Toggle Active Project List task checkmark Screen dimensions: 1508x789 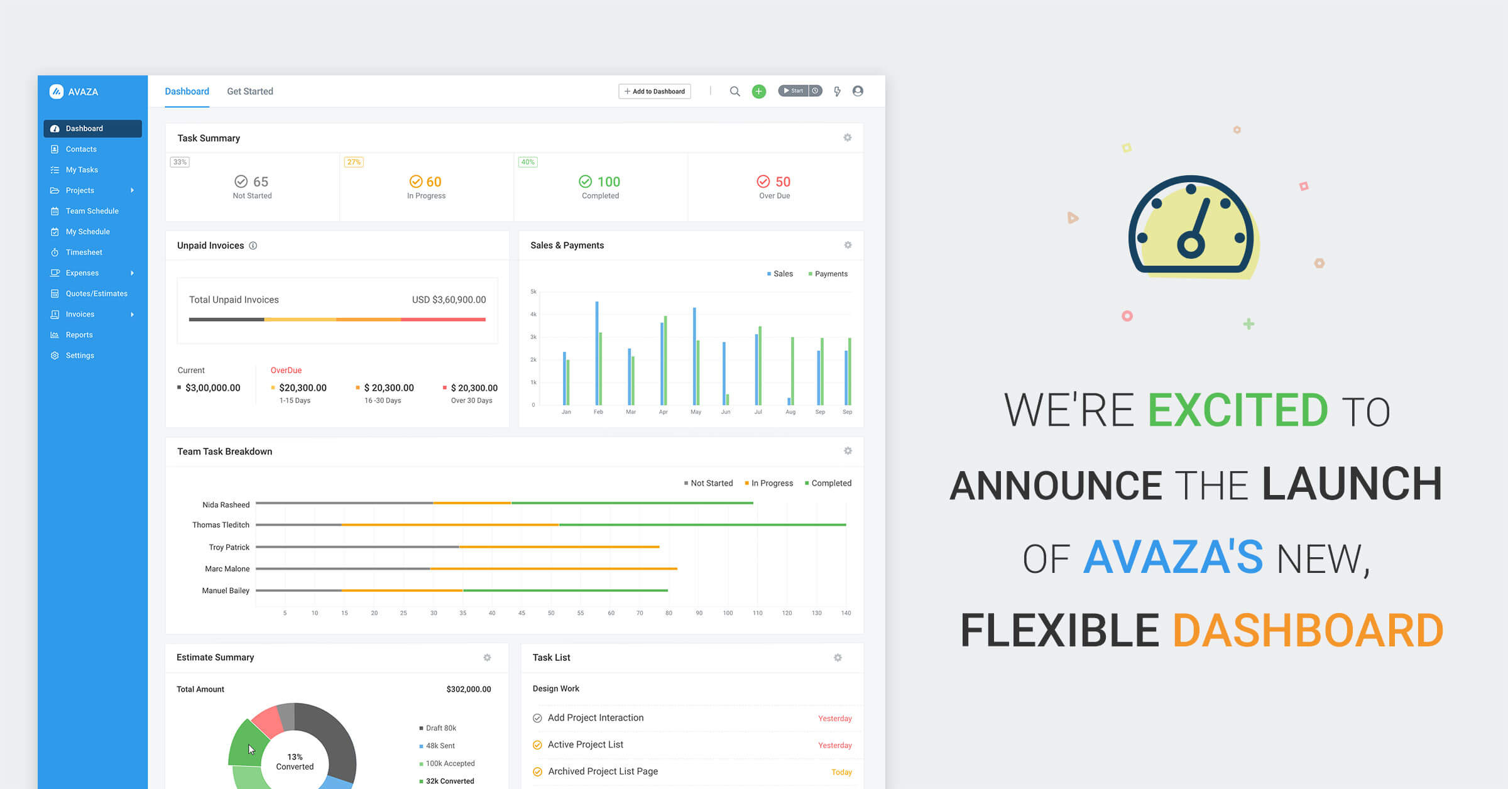pyautogui.click(x=537, y=745)
